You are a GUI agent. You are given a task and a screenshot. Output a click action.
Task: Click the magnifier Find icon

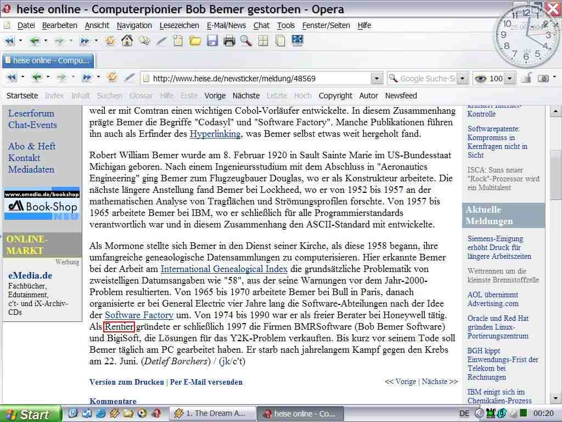point(246,41)
